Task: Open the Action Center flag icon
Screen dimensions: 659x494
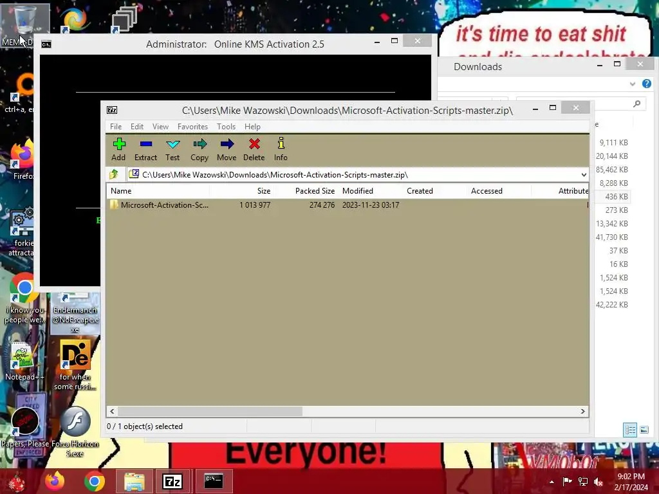Action: tap(567, 482)
